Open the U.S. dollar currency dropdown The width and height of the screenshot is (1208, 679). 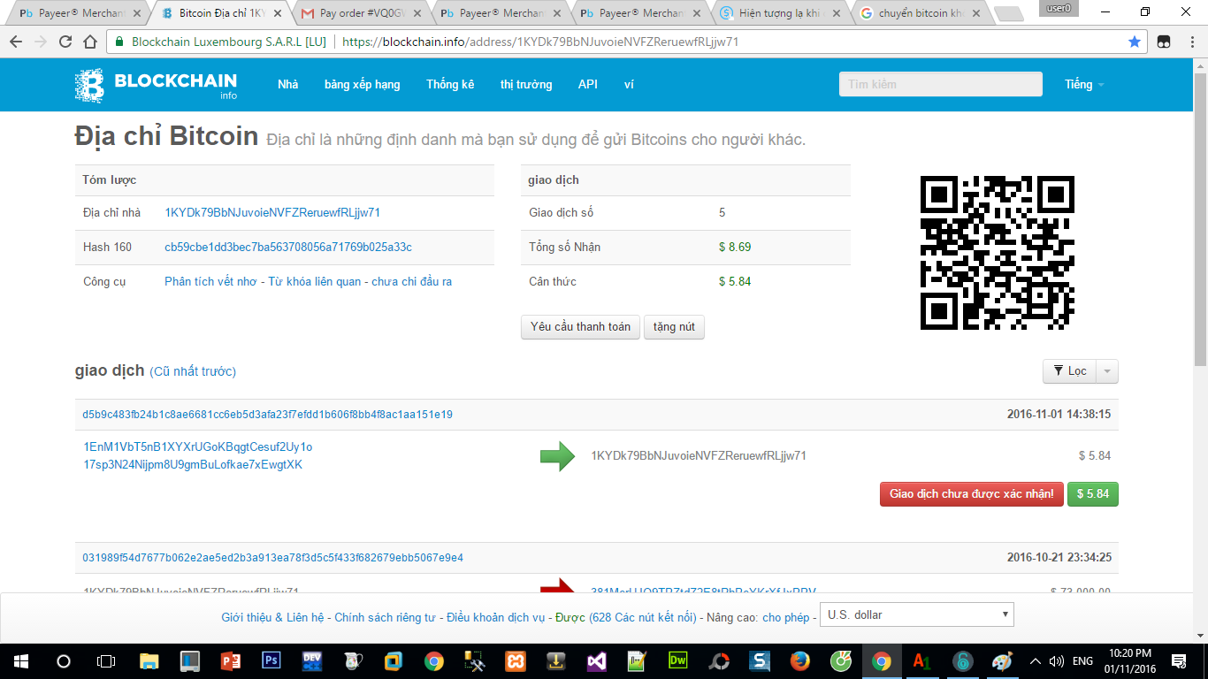pyautogui.click(x=917, y=614)
